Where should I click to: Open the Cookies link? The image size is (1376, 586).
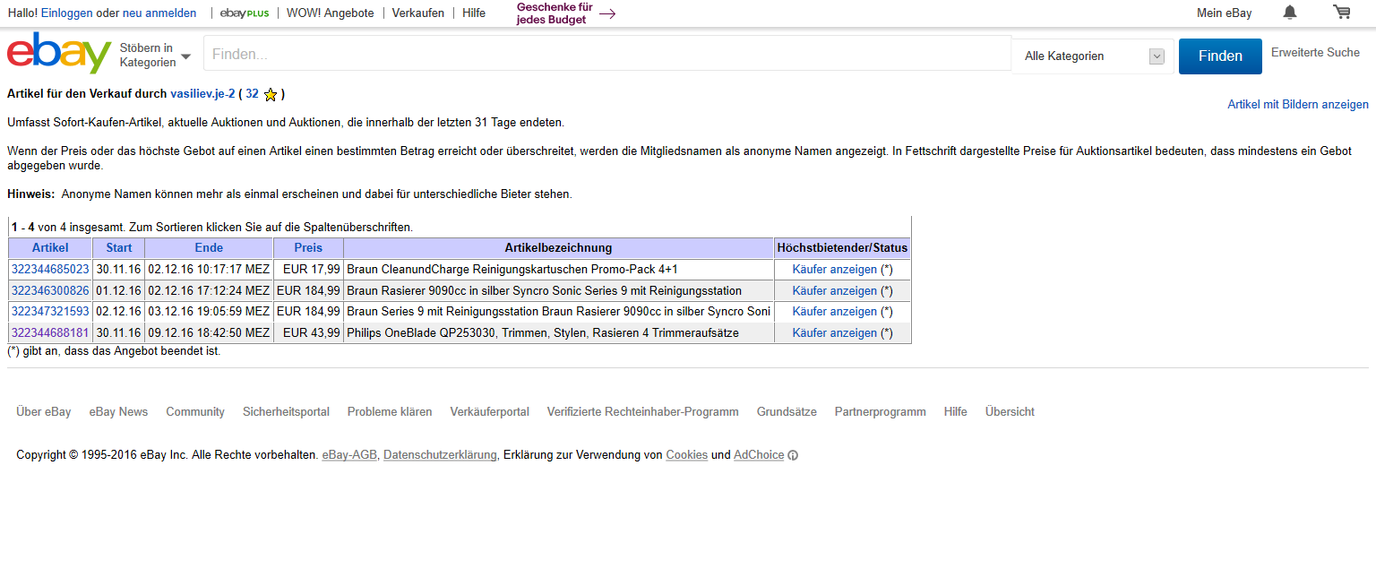(x=687, y=454)
